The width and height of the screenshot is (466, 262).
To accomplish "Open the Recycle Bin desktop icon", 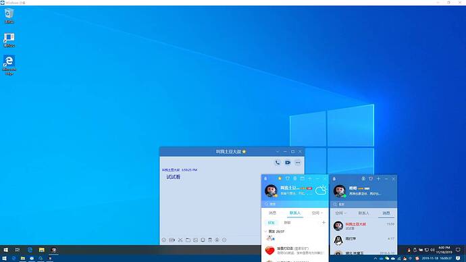I will click(x=9, y=16).
